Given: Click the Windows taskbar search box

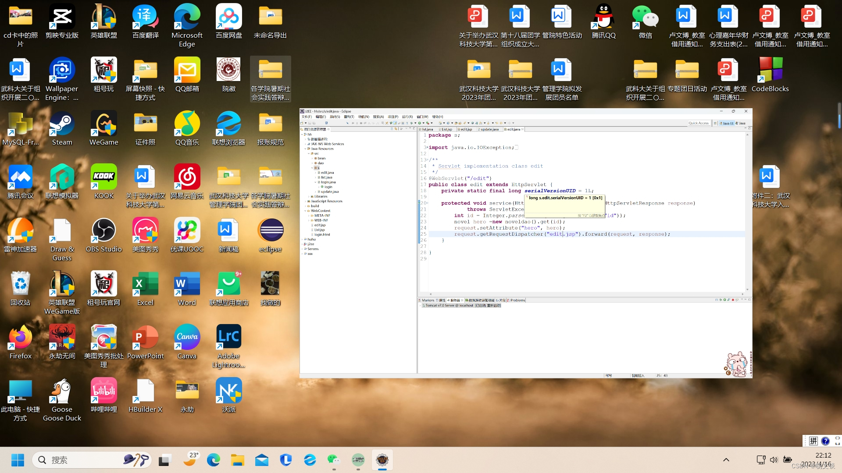Looking at the screenshot, I should coord(92,460).
